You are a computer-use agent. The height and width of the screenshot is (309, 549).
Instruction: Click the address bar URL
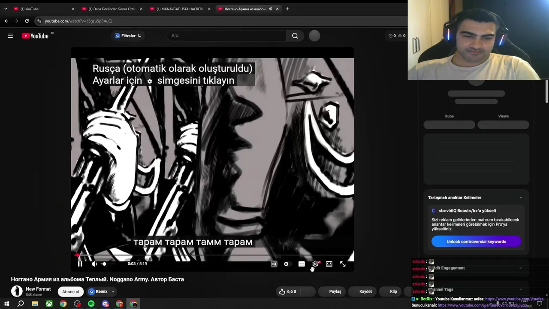pyautogui.click(x=78, y=21)
